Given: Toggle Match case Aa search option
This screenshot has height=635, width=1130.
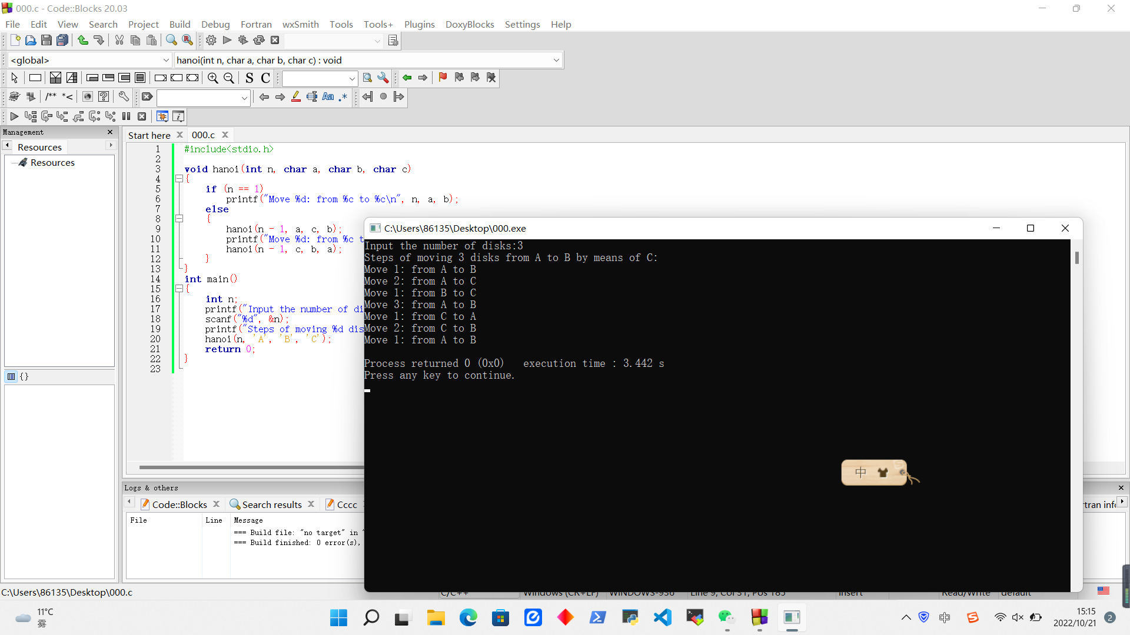Looking at the screenshot, I should point(328,97).
